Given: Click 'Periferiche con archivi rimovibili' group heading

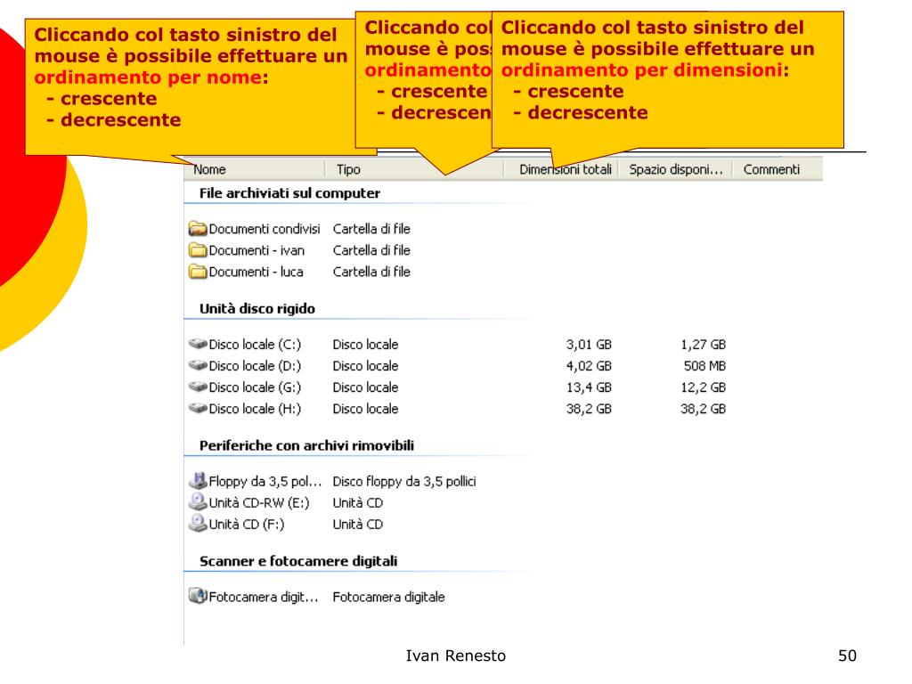Looking at the screenshot, I should click(306, 446).
